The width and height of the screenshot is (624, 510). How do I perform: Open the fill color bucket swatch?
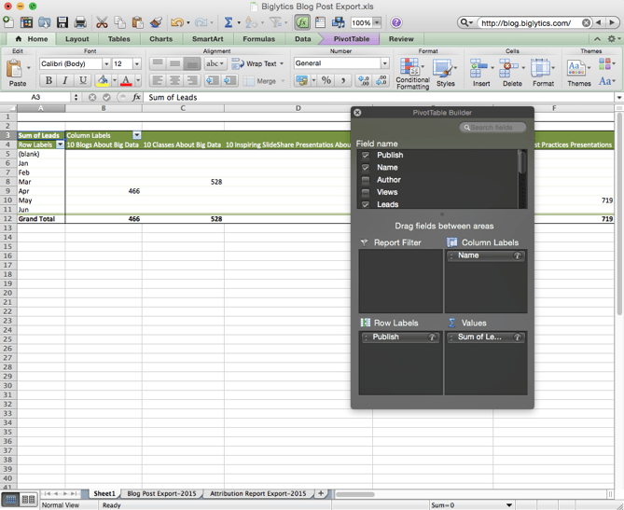(x=103, y=81)
